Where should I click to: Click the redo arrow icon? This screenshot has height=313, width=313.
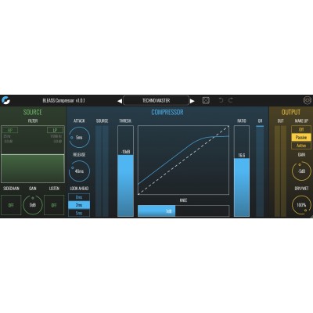click(231, 100)
